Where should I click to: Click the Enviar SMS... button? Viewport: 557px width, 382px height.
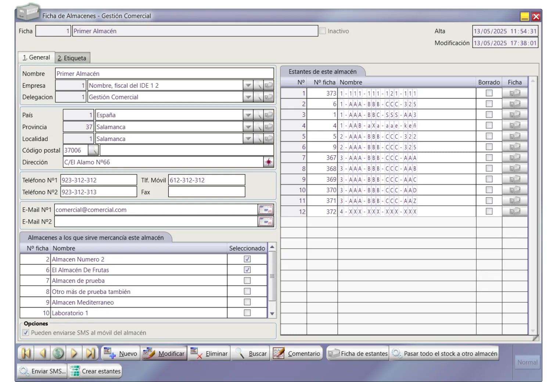click(x=42, y=371)
